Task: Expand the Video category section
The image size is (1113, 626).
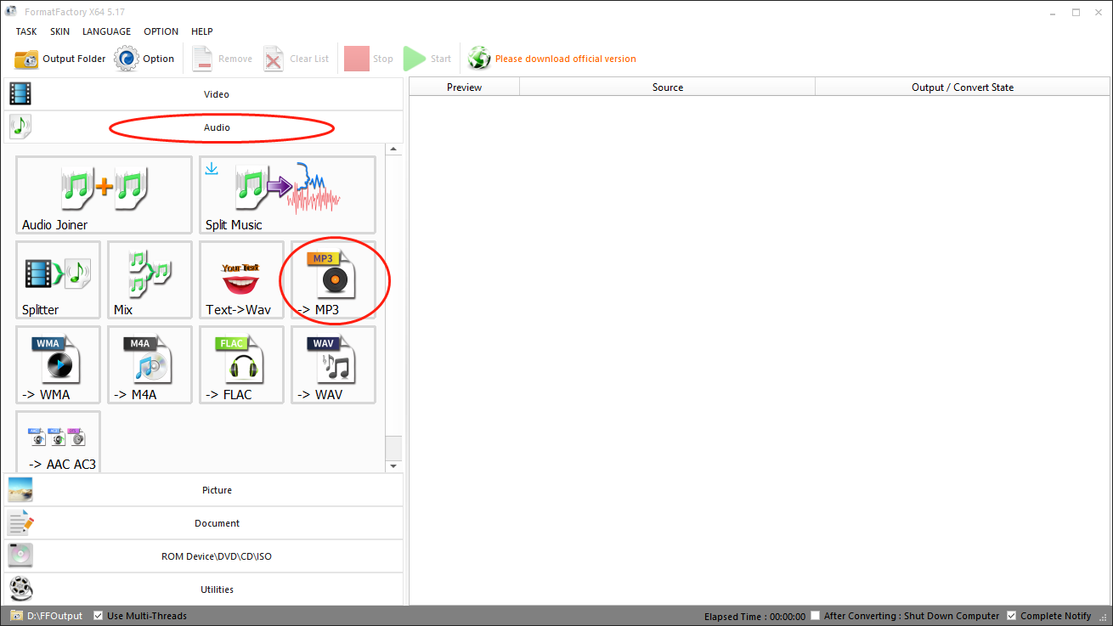Action: coord(203,94)
